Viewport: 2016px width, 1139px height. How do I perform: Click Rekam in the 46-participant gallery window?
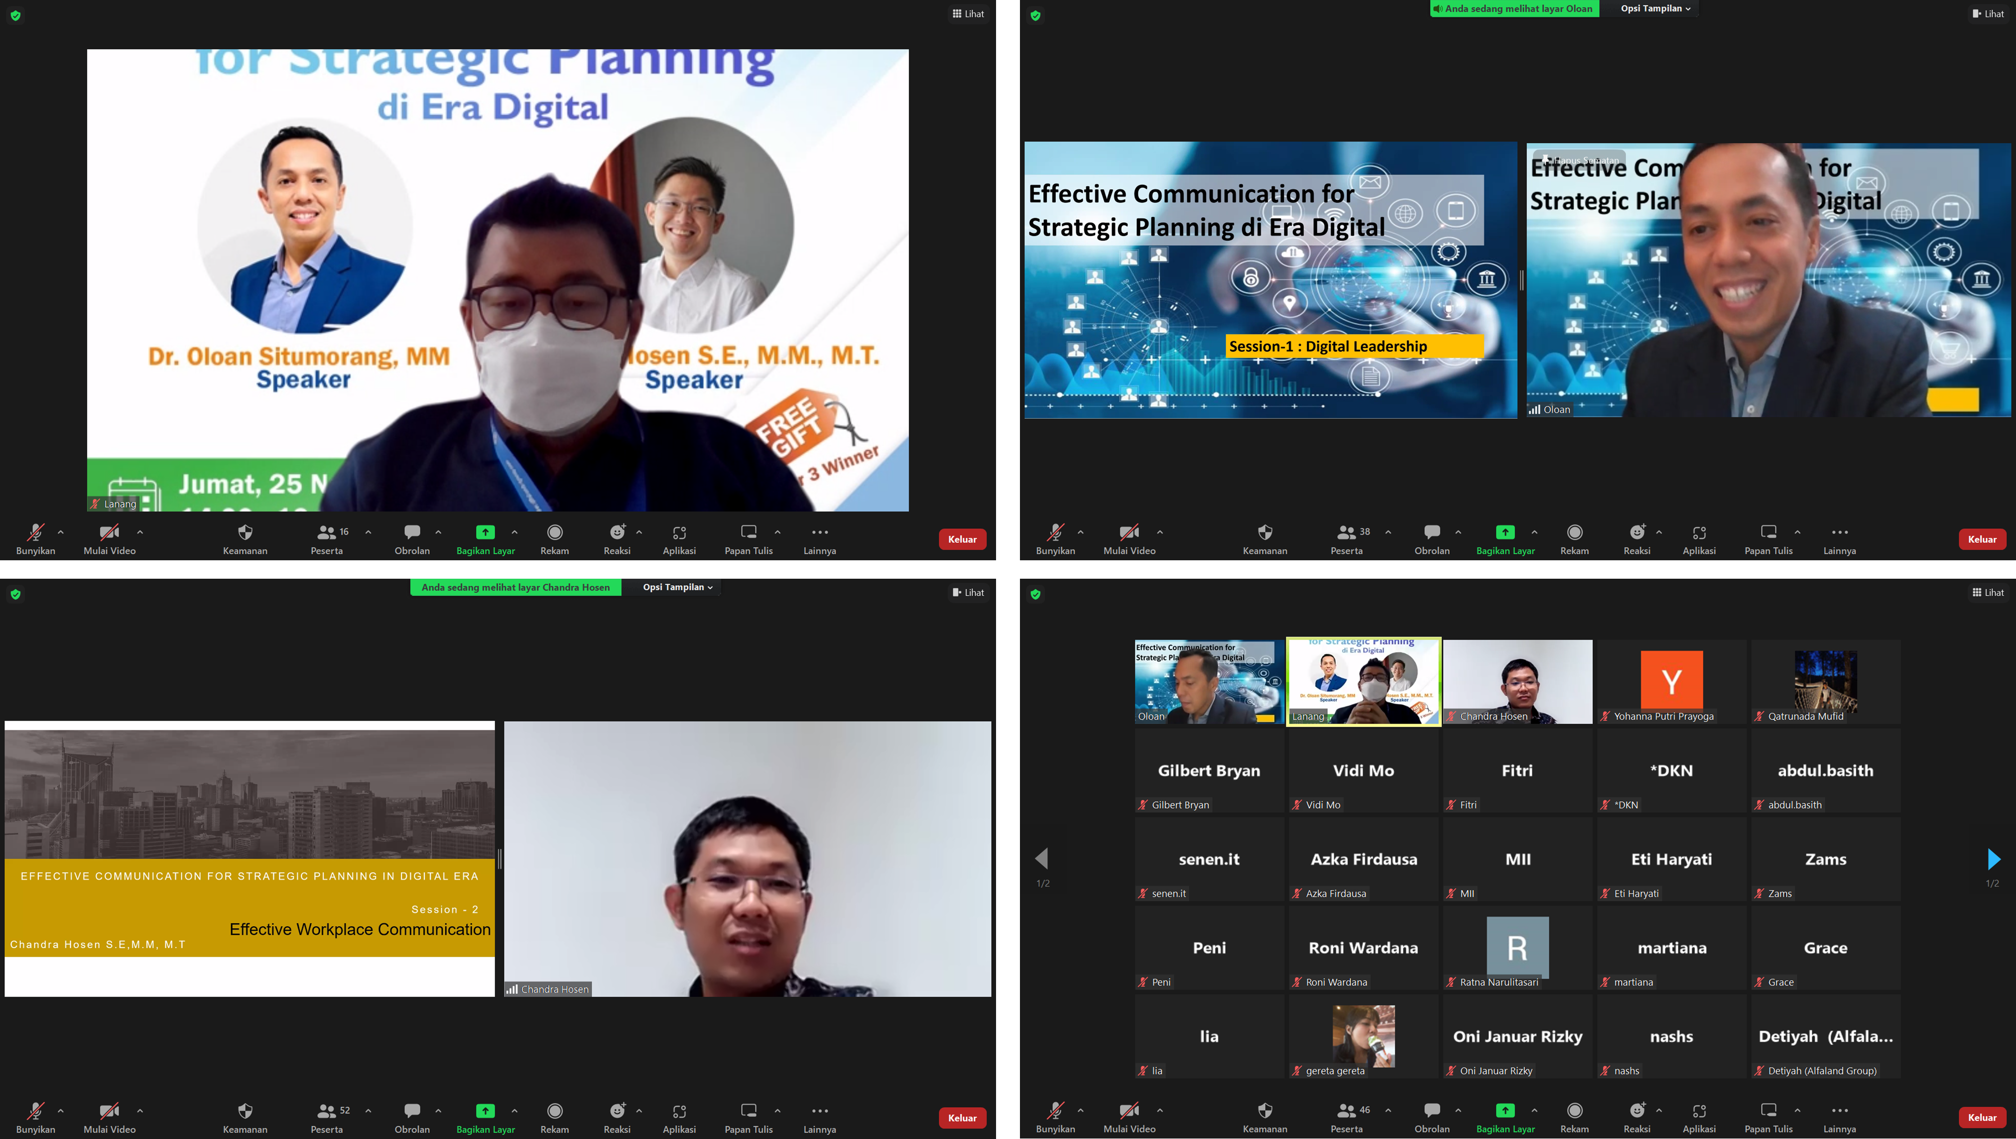coord(1574,1118)
